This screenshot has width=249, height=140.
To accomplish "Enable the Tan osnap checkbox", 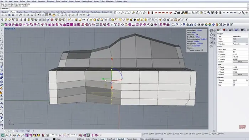I will 185,134.
